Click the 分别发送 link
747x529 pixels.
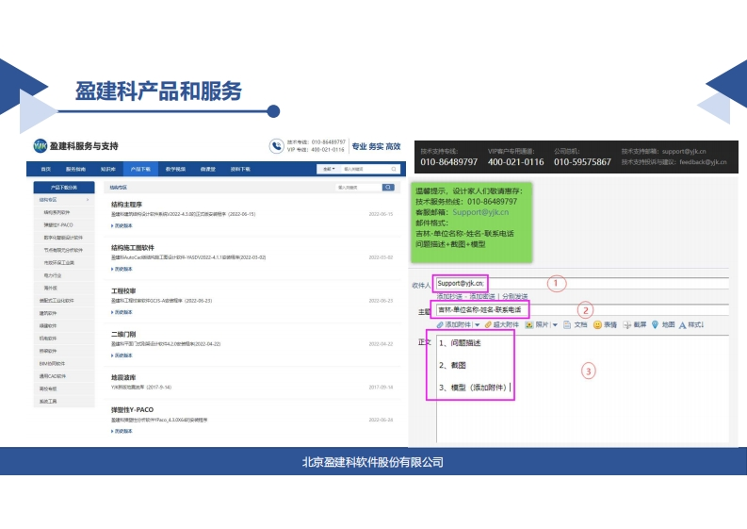[515, 296]
